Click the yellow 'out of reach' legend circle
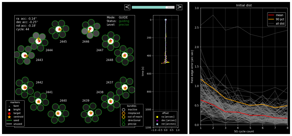Screen dimensions: 292x136 tap(123, 117)
